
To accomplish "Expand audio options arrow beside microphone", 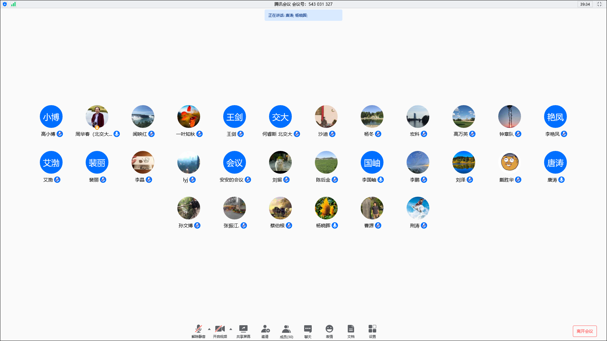I will tap(209, 329).
